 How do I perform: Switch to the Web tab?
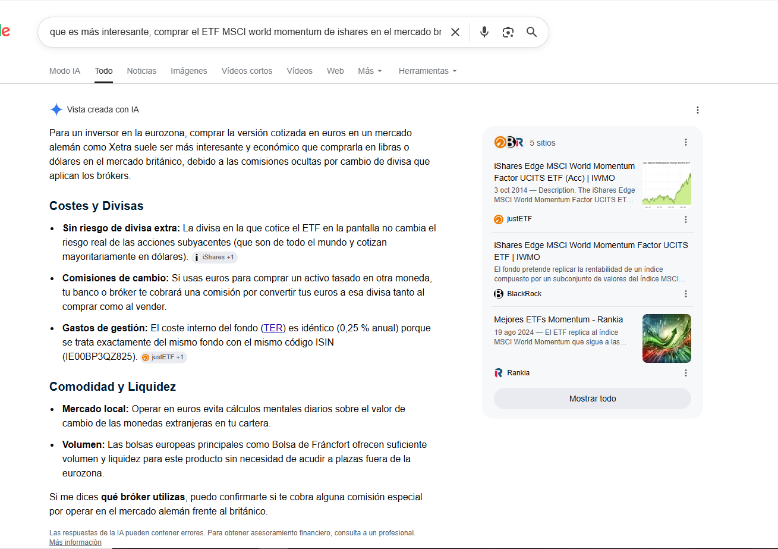click(x=335, y=71)
